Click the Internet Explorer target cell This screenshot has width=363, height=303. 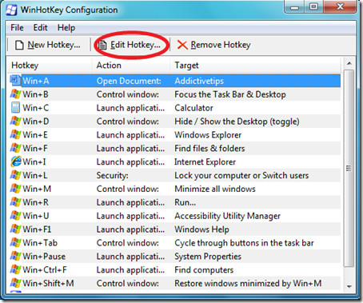205,161
